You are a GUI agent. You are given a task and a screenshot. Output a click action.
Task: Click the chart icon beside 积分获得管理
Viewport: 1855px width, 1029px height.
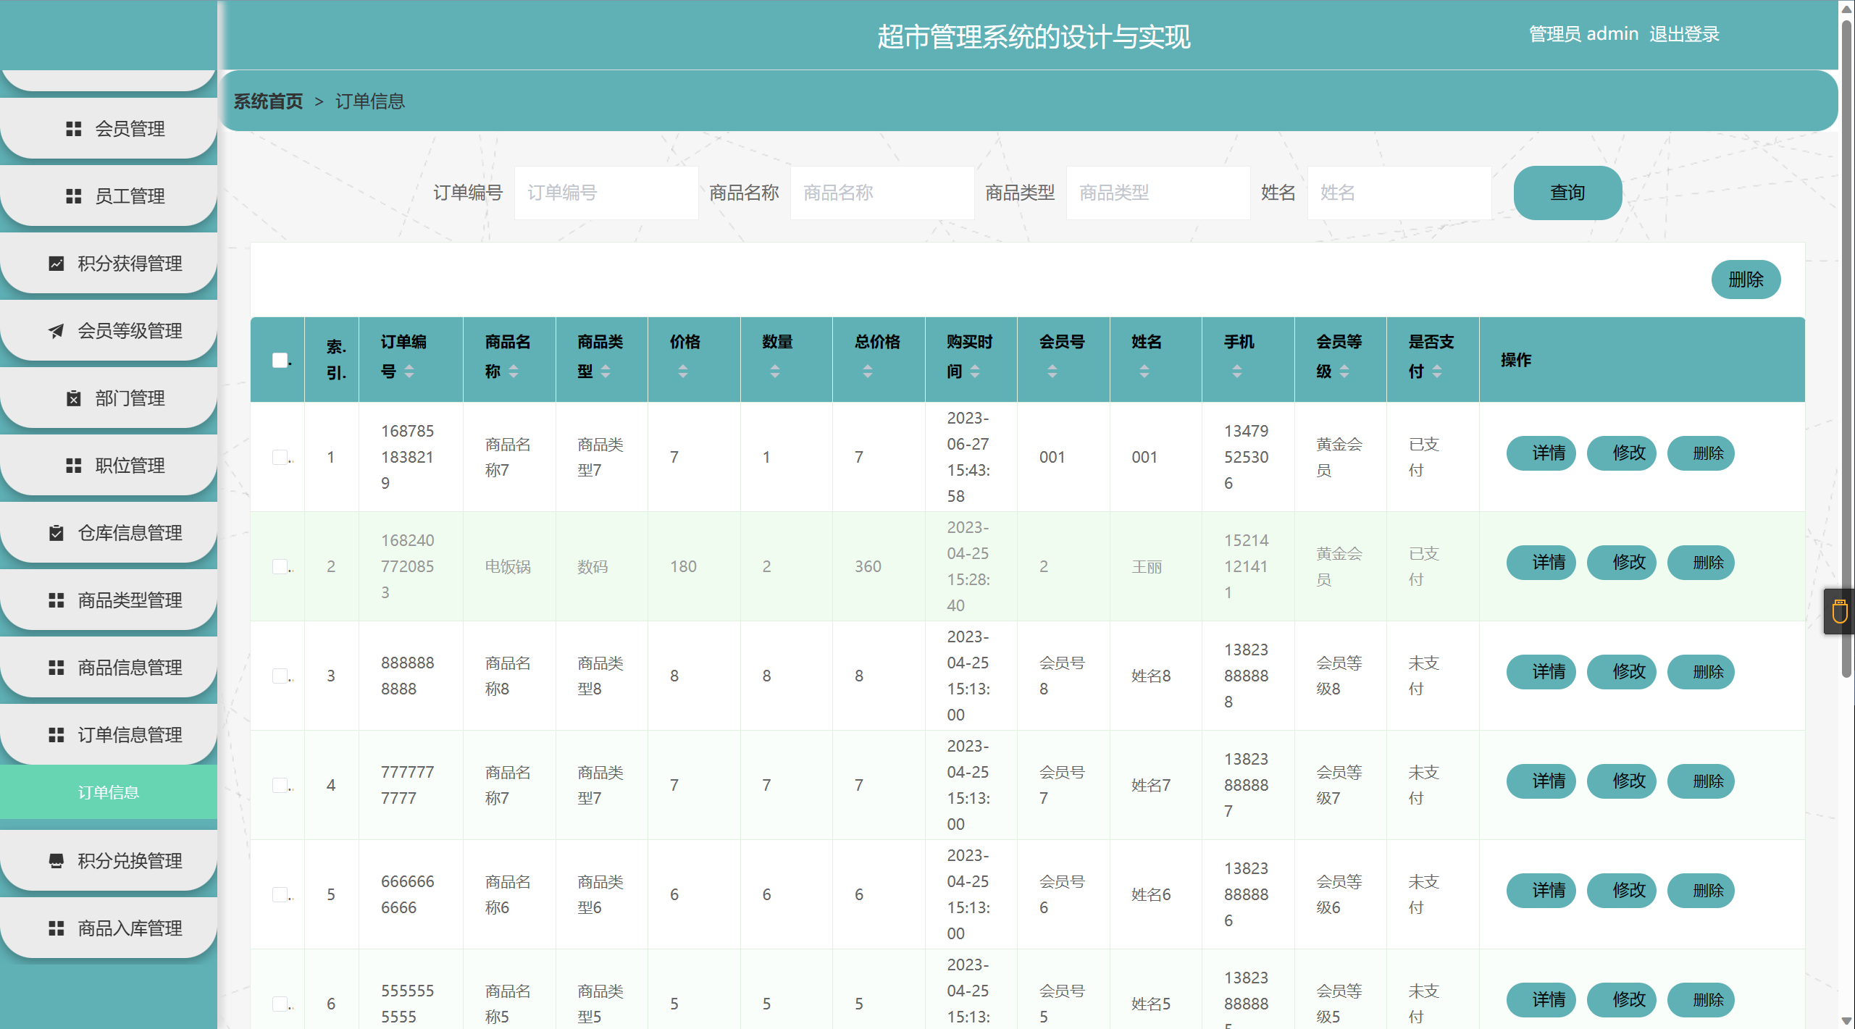click(56, 264)
